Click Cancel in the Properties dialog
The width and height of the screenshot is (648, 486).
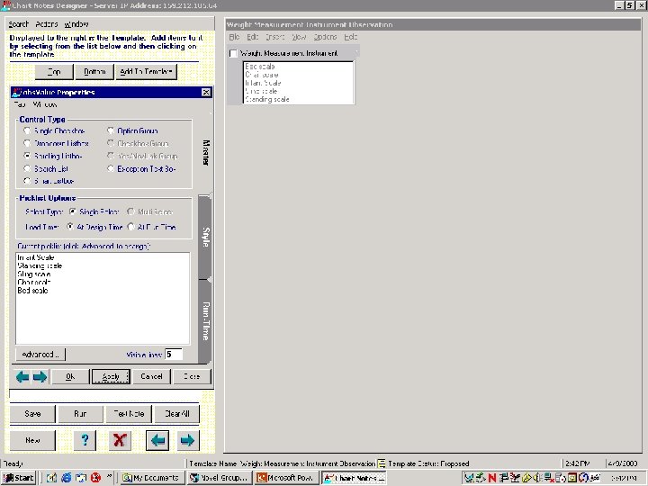click(151, 376)
